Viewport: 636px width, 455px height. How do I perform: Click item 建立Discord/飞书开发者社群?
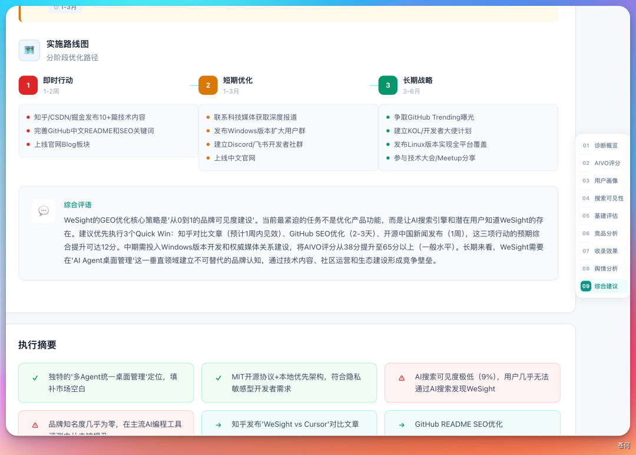[259, 144]
